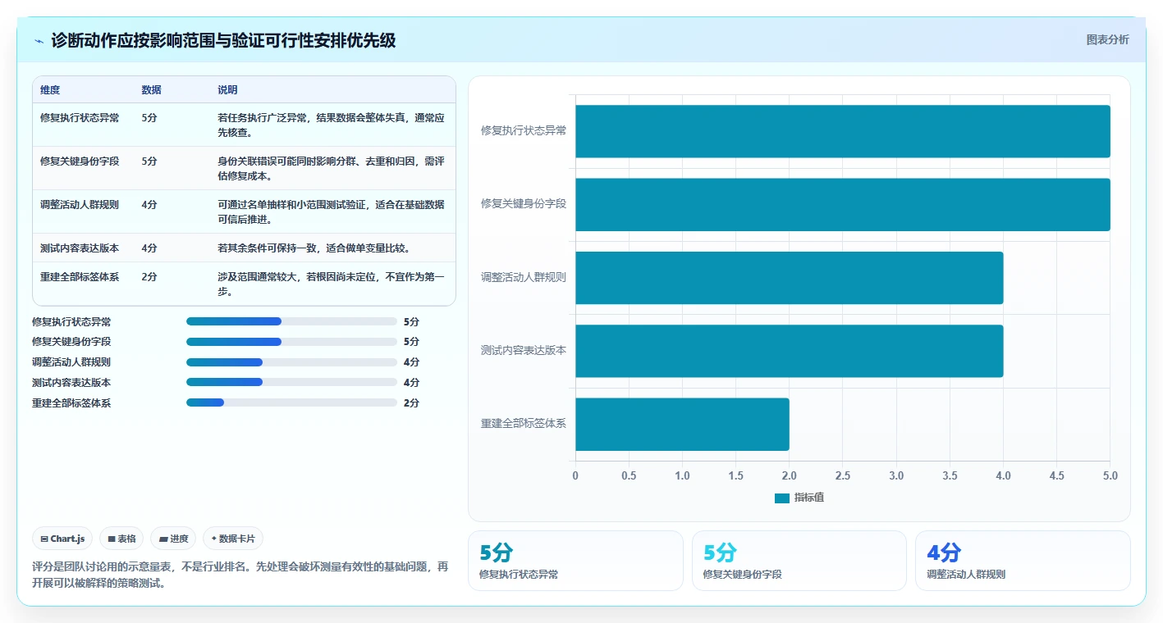Click the 数据 column header
Screen dimensions: 1163x623
[x=151, y=90]
